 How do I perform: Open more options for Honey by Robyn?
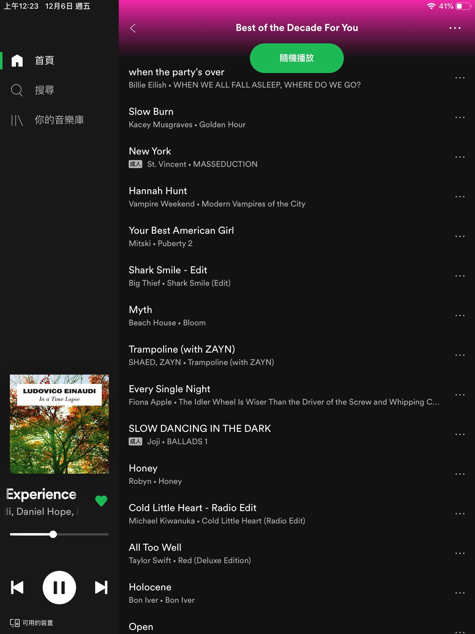[460, 474]
